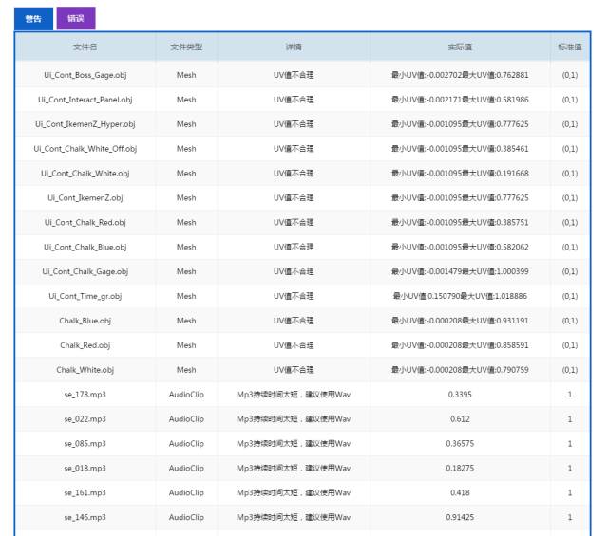Click the UV value ending in 0.385751
Viewport: 608px width, 536px height.
(x=460, y=222)
